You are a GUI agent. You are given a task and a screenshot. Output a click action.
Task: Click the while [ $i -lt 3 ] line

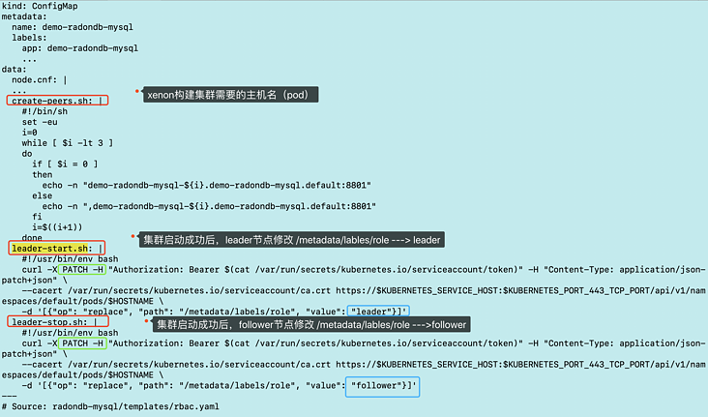68,143
